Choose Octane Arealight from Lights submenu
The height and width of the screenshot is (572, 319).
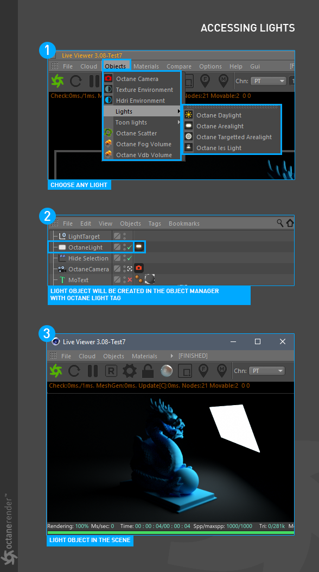[x=220, y=126]
